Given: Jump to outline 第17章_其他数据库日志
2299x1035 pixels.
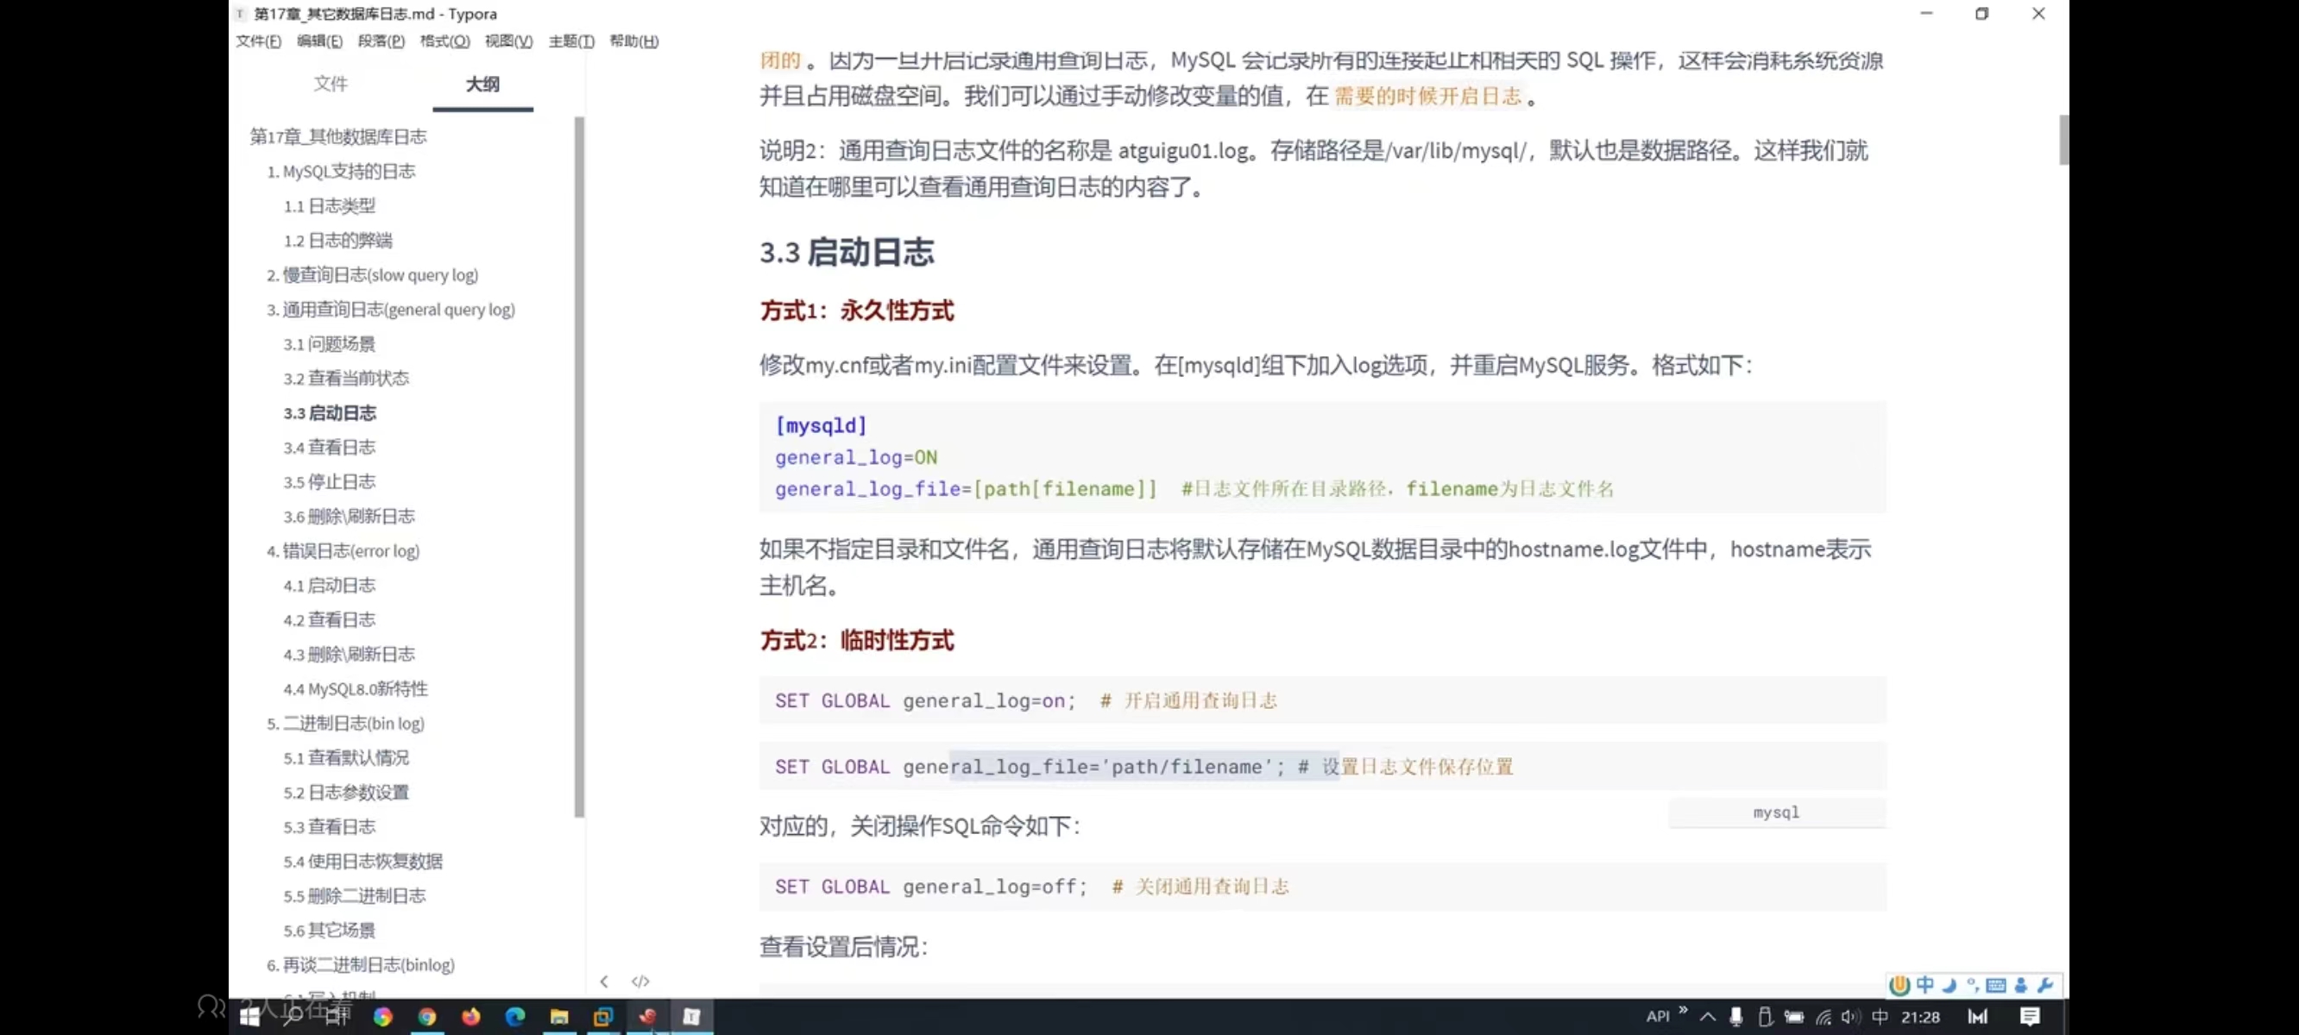Looking at the screenshot, I should [338, 136].
